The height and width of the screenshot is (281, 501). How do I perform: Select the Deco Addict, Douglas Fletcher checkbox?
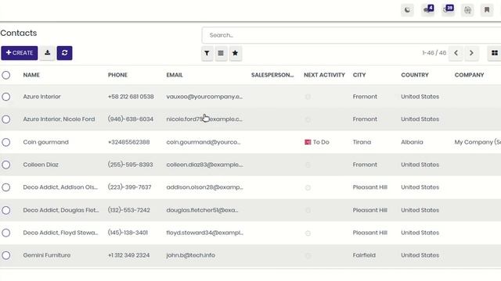coord(5,210)
